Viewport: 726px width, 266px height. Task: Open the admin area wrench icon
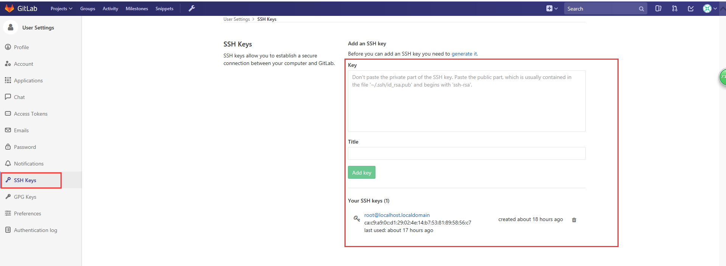coord(192,8)
